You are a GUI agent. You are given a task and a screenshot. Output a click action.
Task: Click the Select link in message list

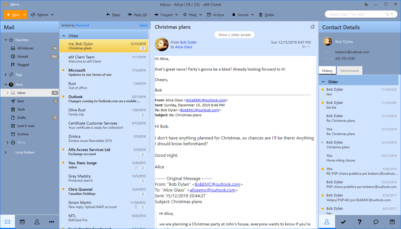pyautogui.click(x=143, y=25)
